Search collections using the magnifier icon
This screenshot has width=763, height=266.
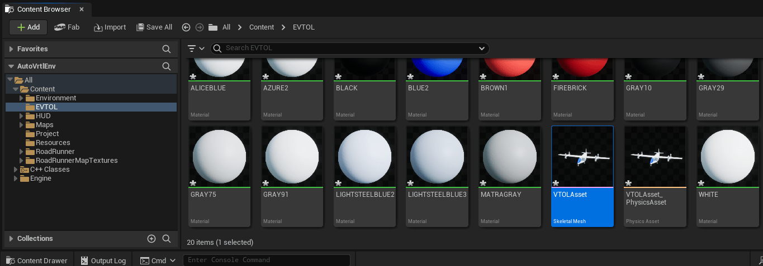click(x=166, y=239)
